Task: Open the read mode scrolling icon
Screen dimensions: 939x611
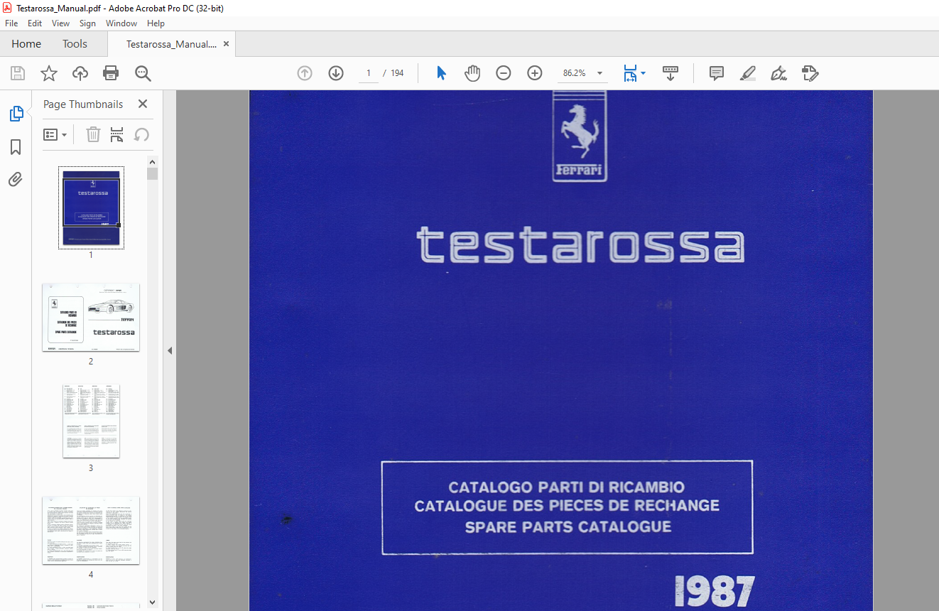Action: [671, 73]
